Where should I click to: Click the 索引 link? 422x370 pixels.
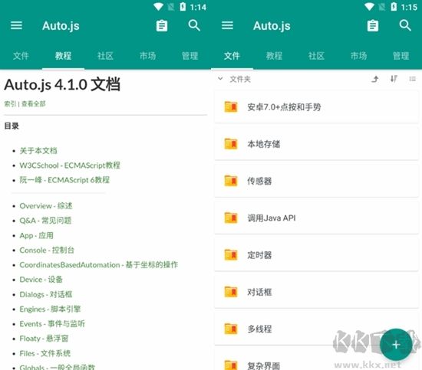click(x=10, y=103)
